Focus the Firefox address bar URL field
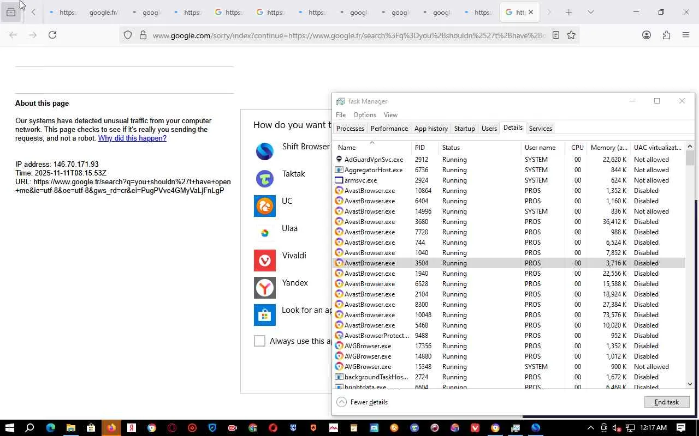 [x=348, y=35]
